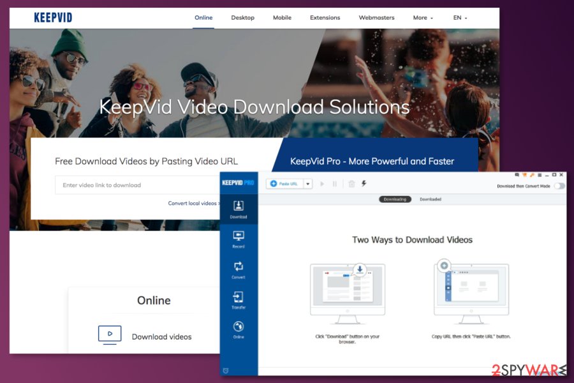574x383 pixels.
Task: Open the Extensions page in website navigation
Action: pyautogui.click(x=325, y=18)
